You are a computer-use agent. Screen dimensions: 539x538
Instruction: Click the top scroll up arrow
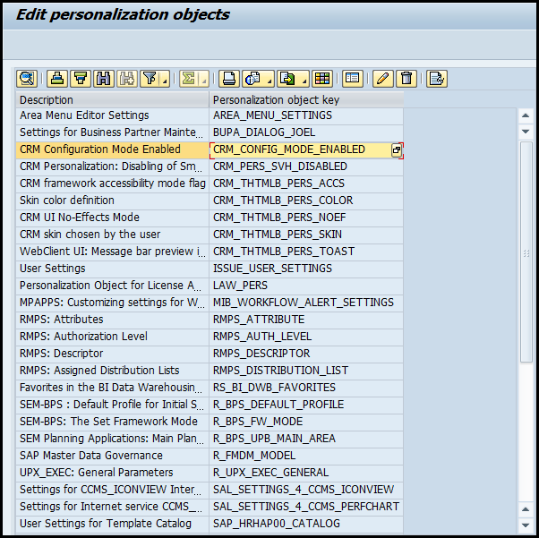(526, 115)
